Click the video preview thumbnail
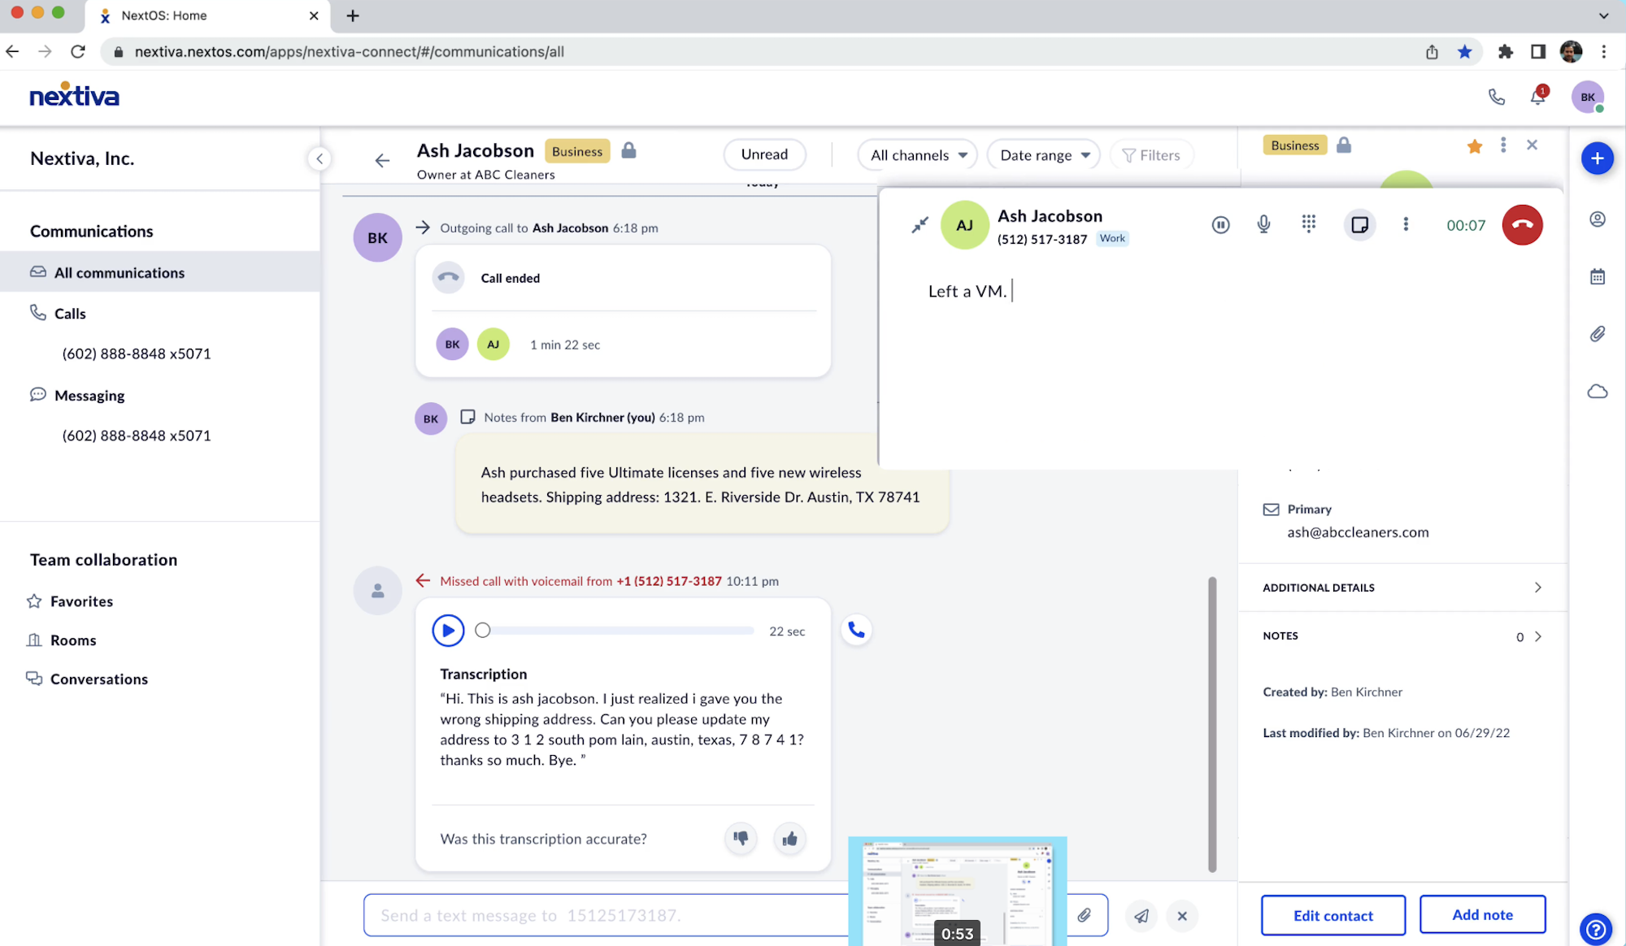This screenshot has width=1626, height=946. pos(958,891)
